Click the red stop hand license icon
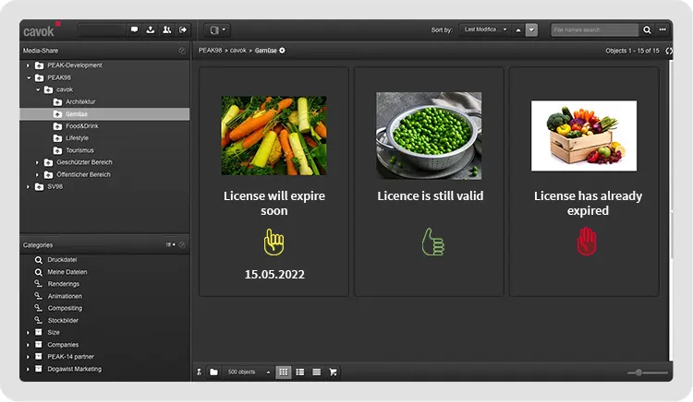 point(587,242)
